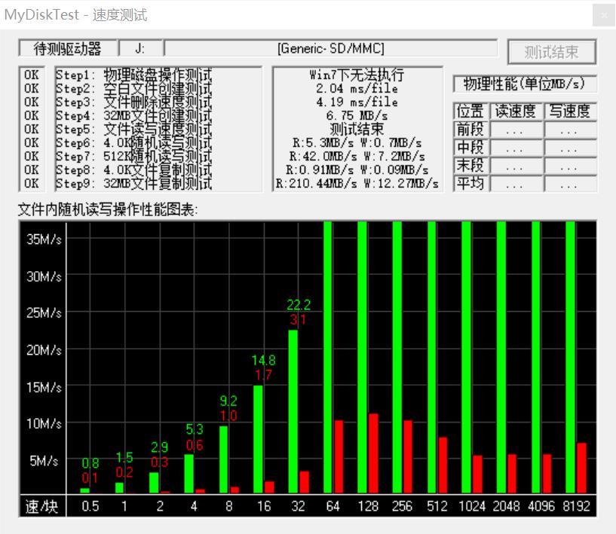This screenshot has height=534, width=616.
Task: Click the R:42.0MB/s W:7.2MB/s result
Action: tap(357, 156)
